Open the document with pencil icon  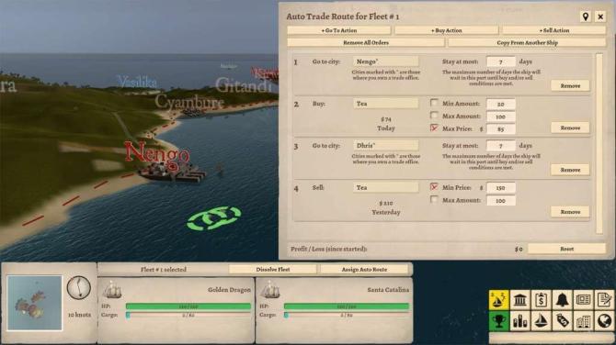(604, 300)
